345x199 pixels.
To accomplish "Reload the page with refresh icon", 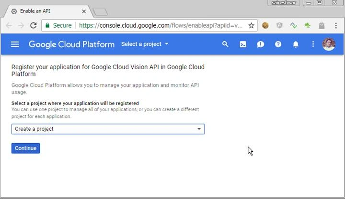I will pyautogui.click(x=34, y=25).
